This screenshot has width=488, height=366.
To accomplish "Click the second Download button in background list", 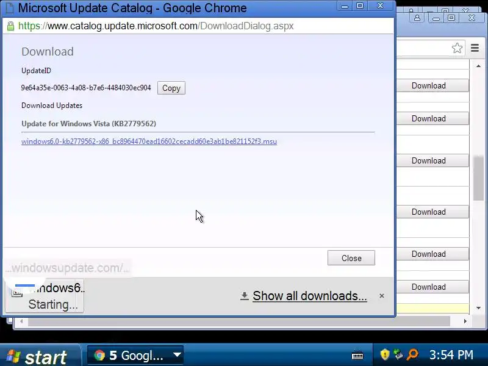I will [432, 118].
